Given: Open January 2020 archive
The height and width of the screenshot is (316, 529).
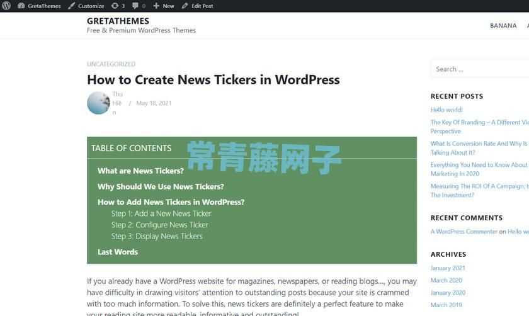Looking at the screenshot, I should point(448,293).
